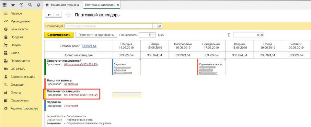The image size is (311, 127).
Task: Click the Сформировать button
Action: pos(59,35)
